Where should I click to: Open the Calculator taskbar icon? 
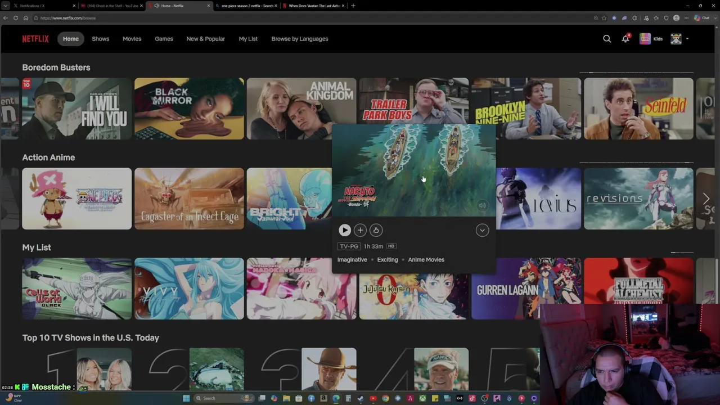tap(348, 398)
